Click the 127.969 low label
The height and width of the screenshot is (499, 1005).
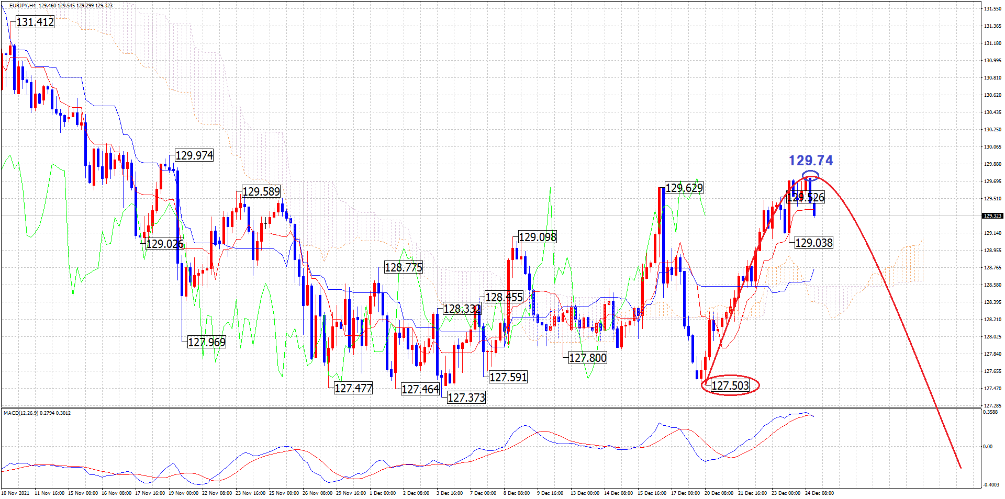pyautogui.click(x=206, y=342)
